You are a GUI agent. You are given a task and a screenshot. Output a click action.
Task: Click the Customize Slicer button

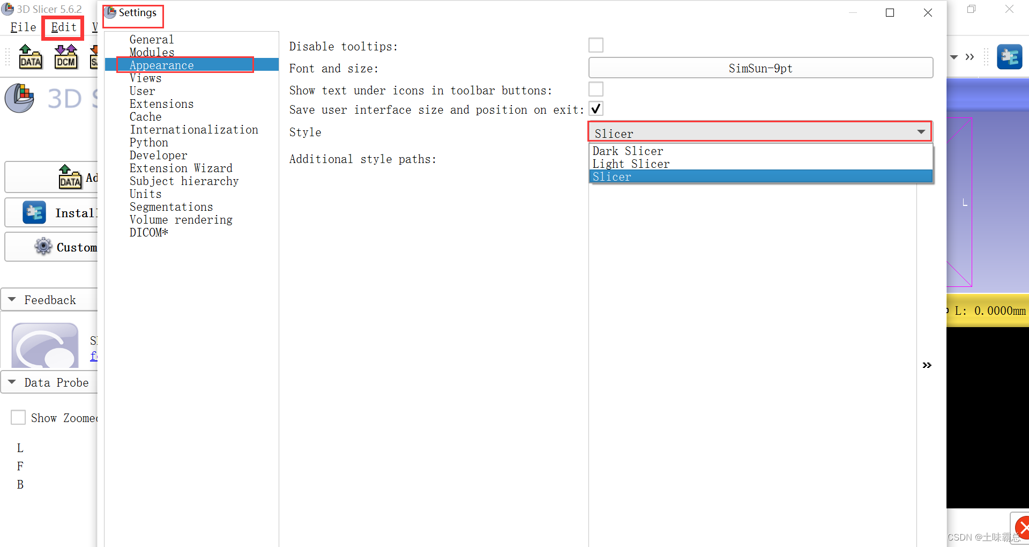51,247
